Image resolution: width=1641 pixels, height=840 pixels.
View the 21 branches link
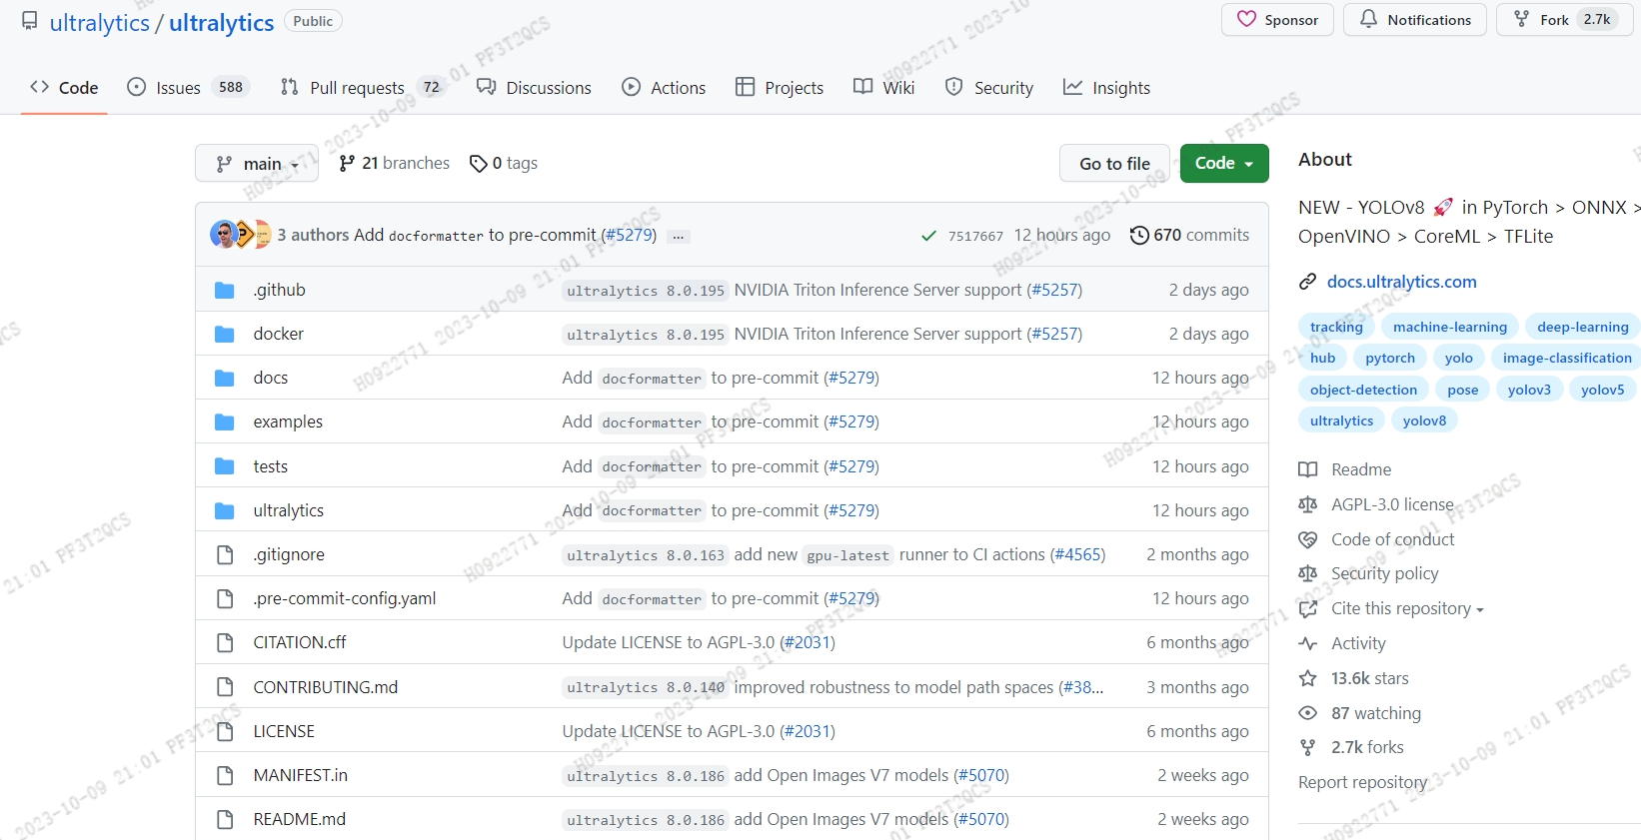pyautogui.click(x=394, y=163)
